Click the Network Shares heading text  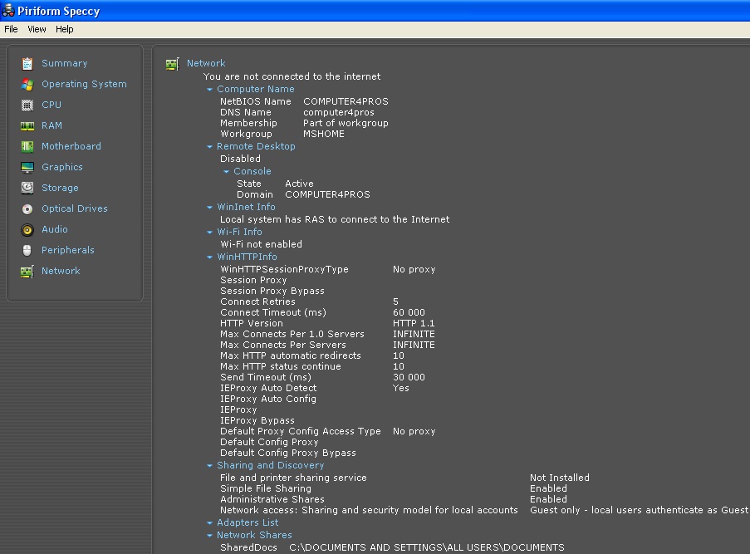pyautogui.click(x=254, y=536)
